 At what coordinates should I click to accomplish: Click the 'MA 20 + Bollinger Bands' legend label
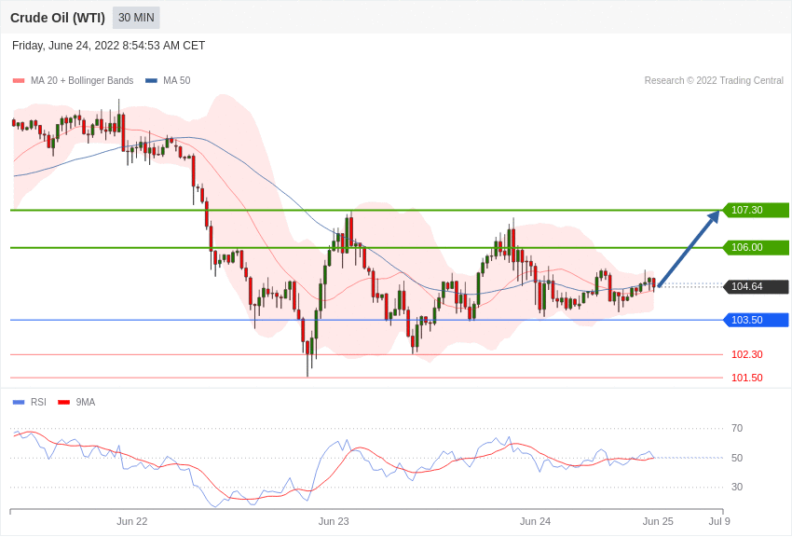pos(82,80)
